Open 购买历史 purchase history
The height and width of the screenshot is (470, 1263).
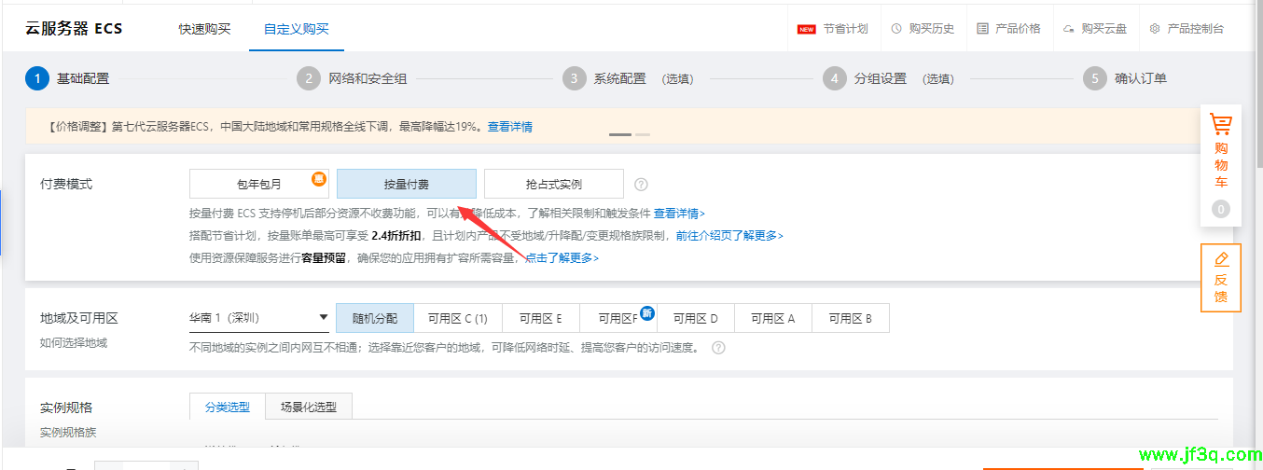click(x=923, y=29)
